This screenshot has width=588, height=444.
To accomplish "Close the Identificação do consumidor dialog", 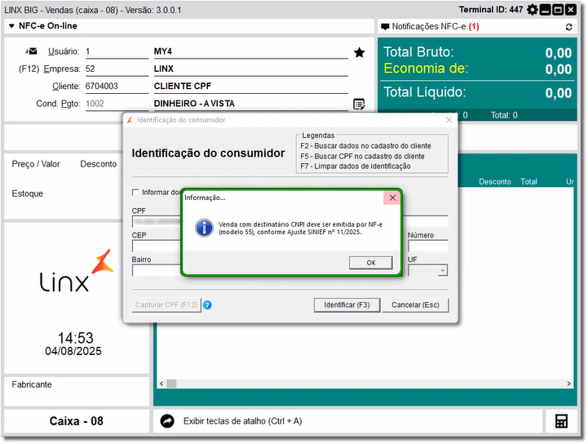I will (449, 120).
